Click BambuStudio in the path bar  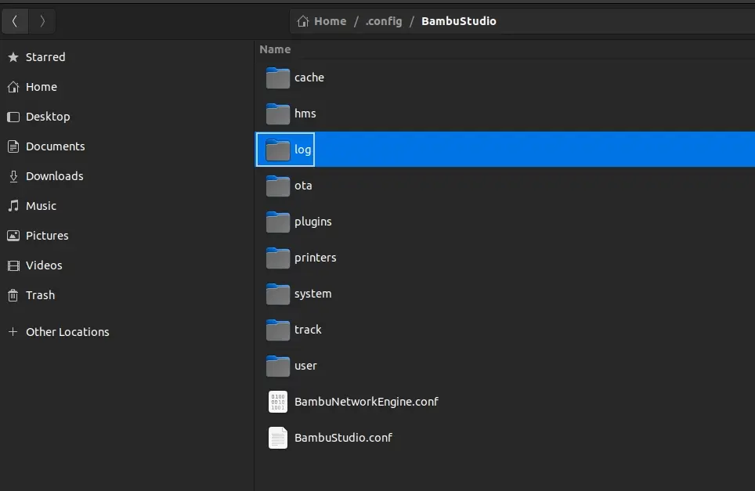[459, 21]
